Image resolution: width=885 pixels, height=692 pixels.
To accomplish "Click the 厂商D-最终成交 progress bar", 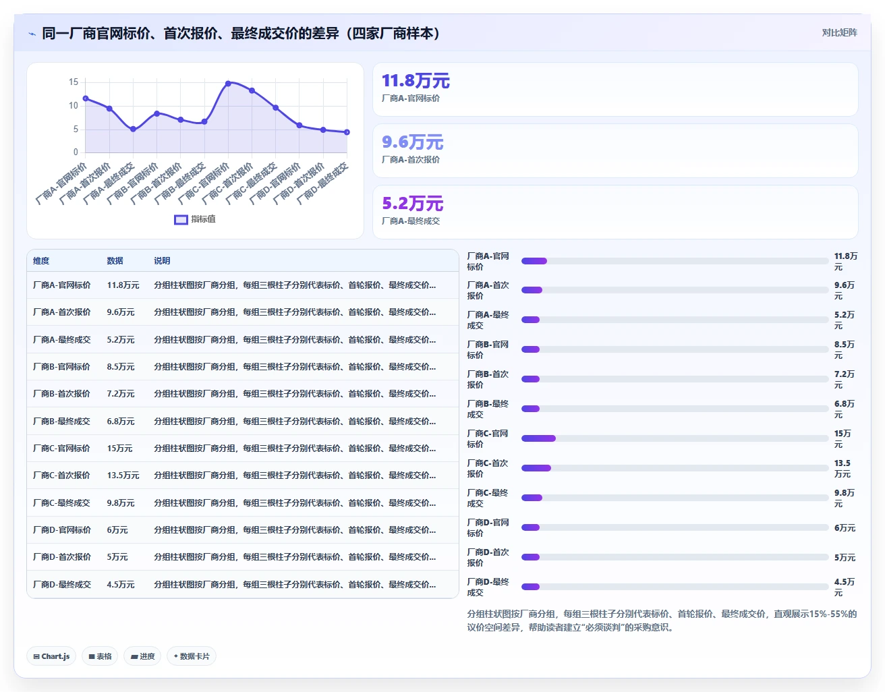I will 675,587.
